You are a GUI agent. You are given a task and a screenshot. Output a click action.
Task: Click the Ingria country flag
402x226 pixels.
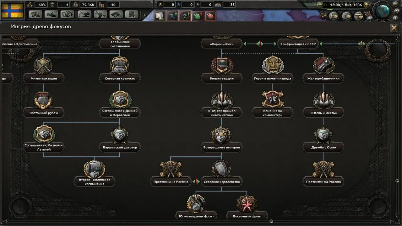point(13,10)
